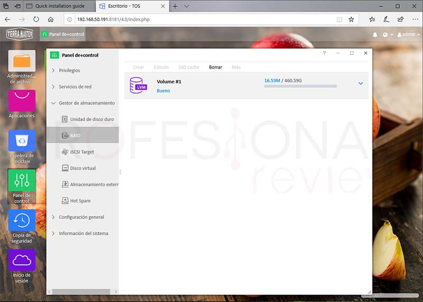Click the Crear button
423x302 pixels.
coord(139,67)
